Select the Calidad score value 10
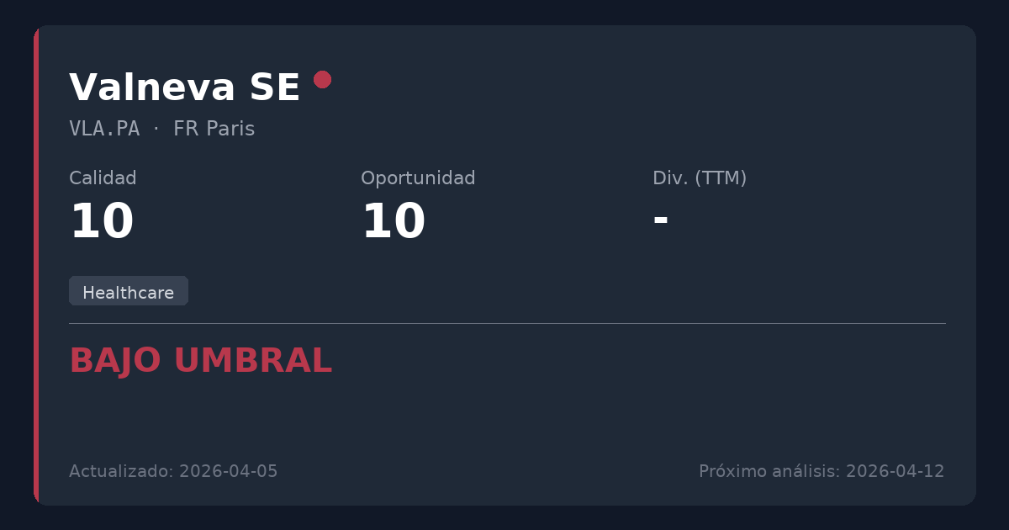Viewport: 1009px width, 530px height. pyautogui.click(x=101, y=222)
